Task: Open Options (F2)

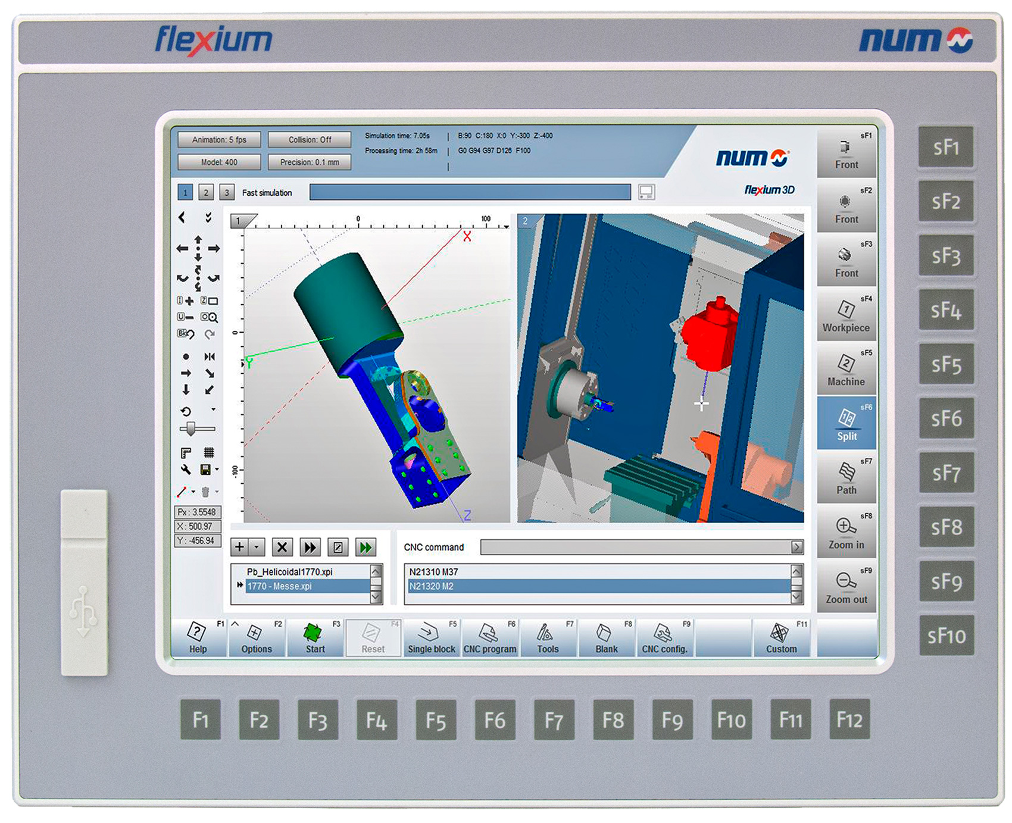Action: [x=257, y=638]
